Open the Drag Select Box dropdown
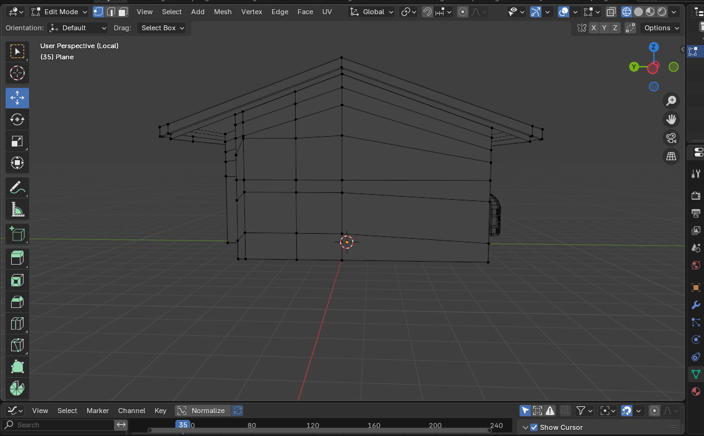 (x=161, y=28)
